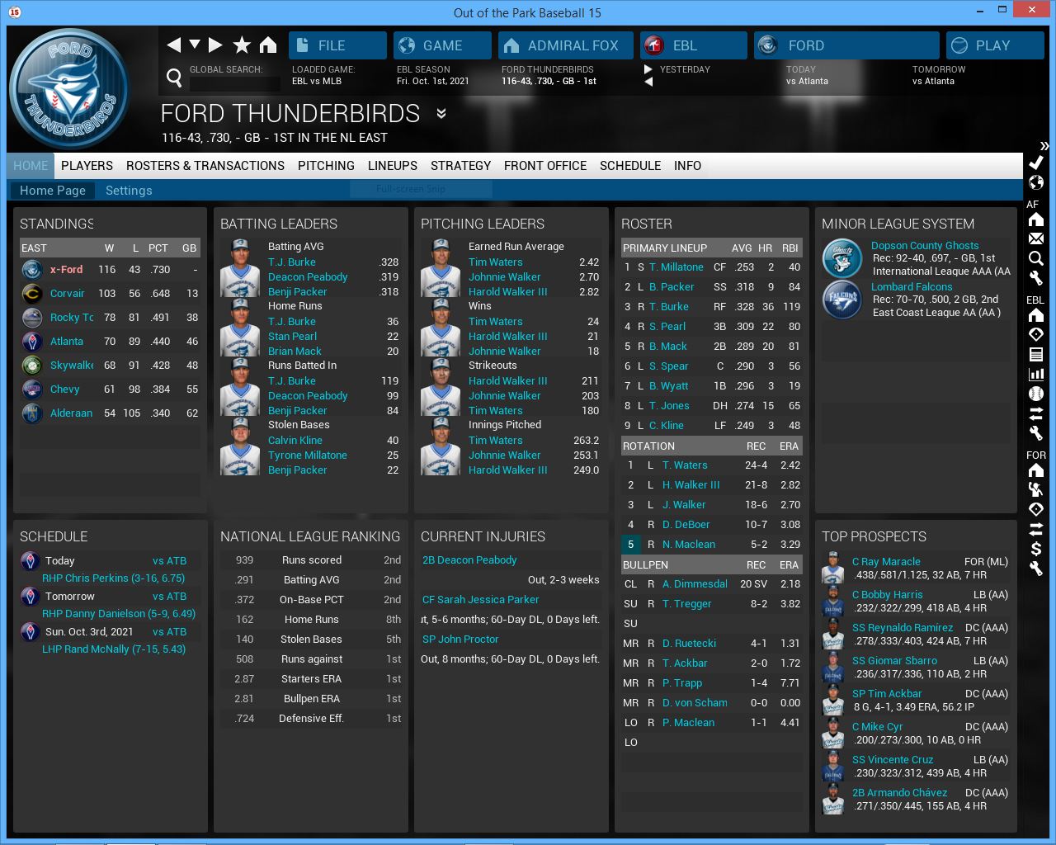Expand the chevron next to FORD THUNDERBIRDS title
The width and height of the screenshot is (1056, 845).
441,114
